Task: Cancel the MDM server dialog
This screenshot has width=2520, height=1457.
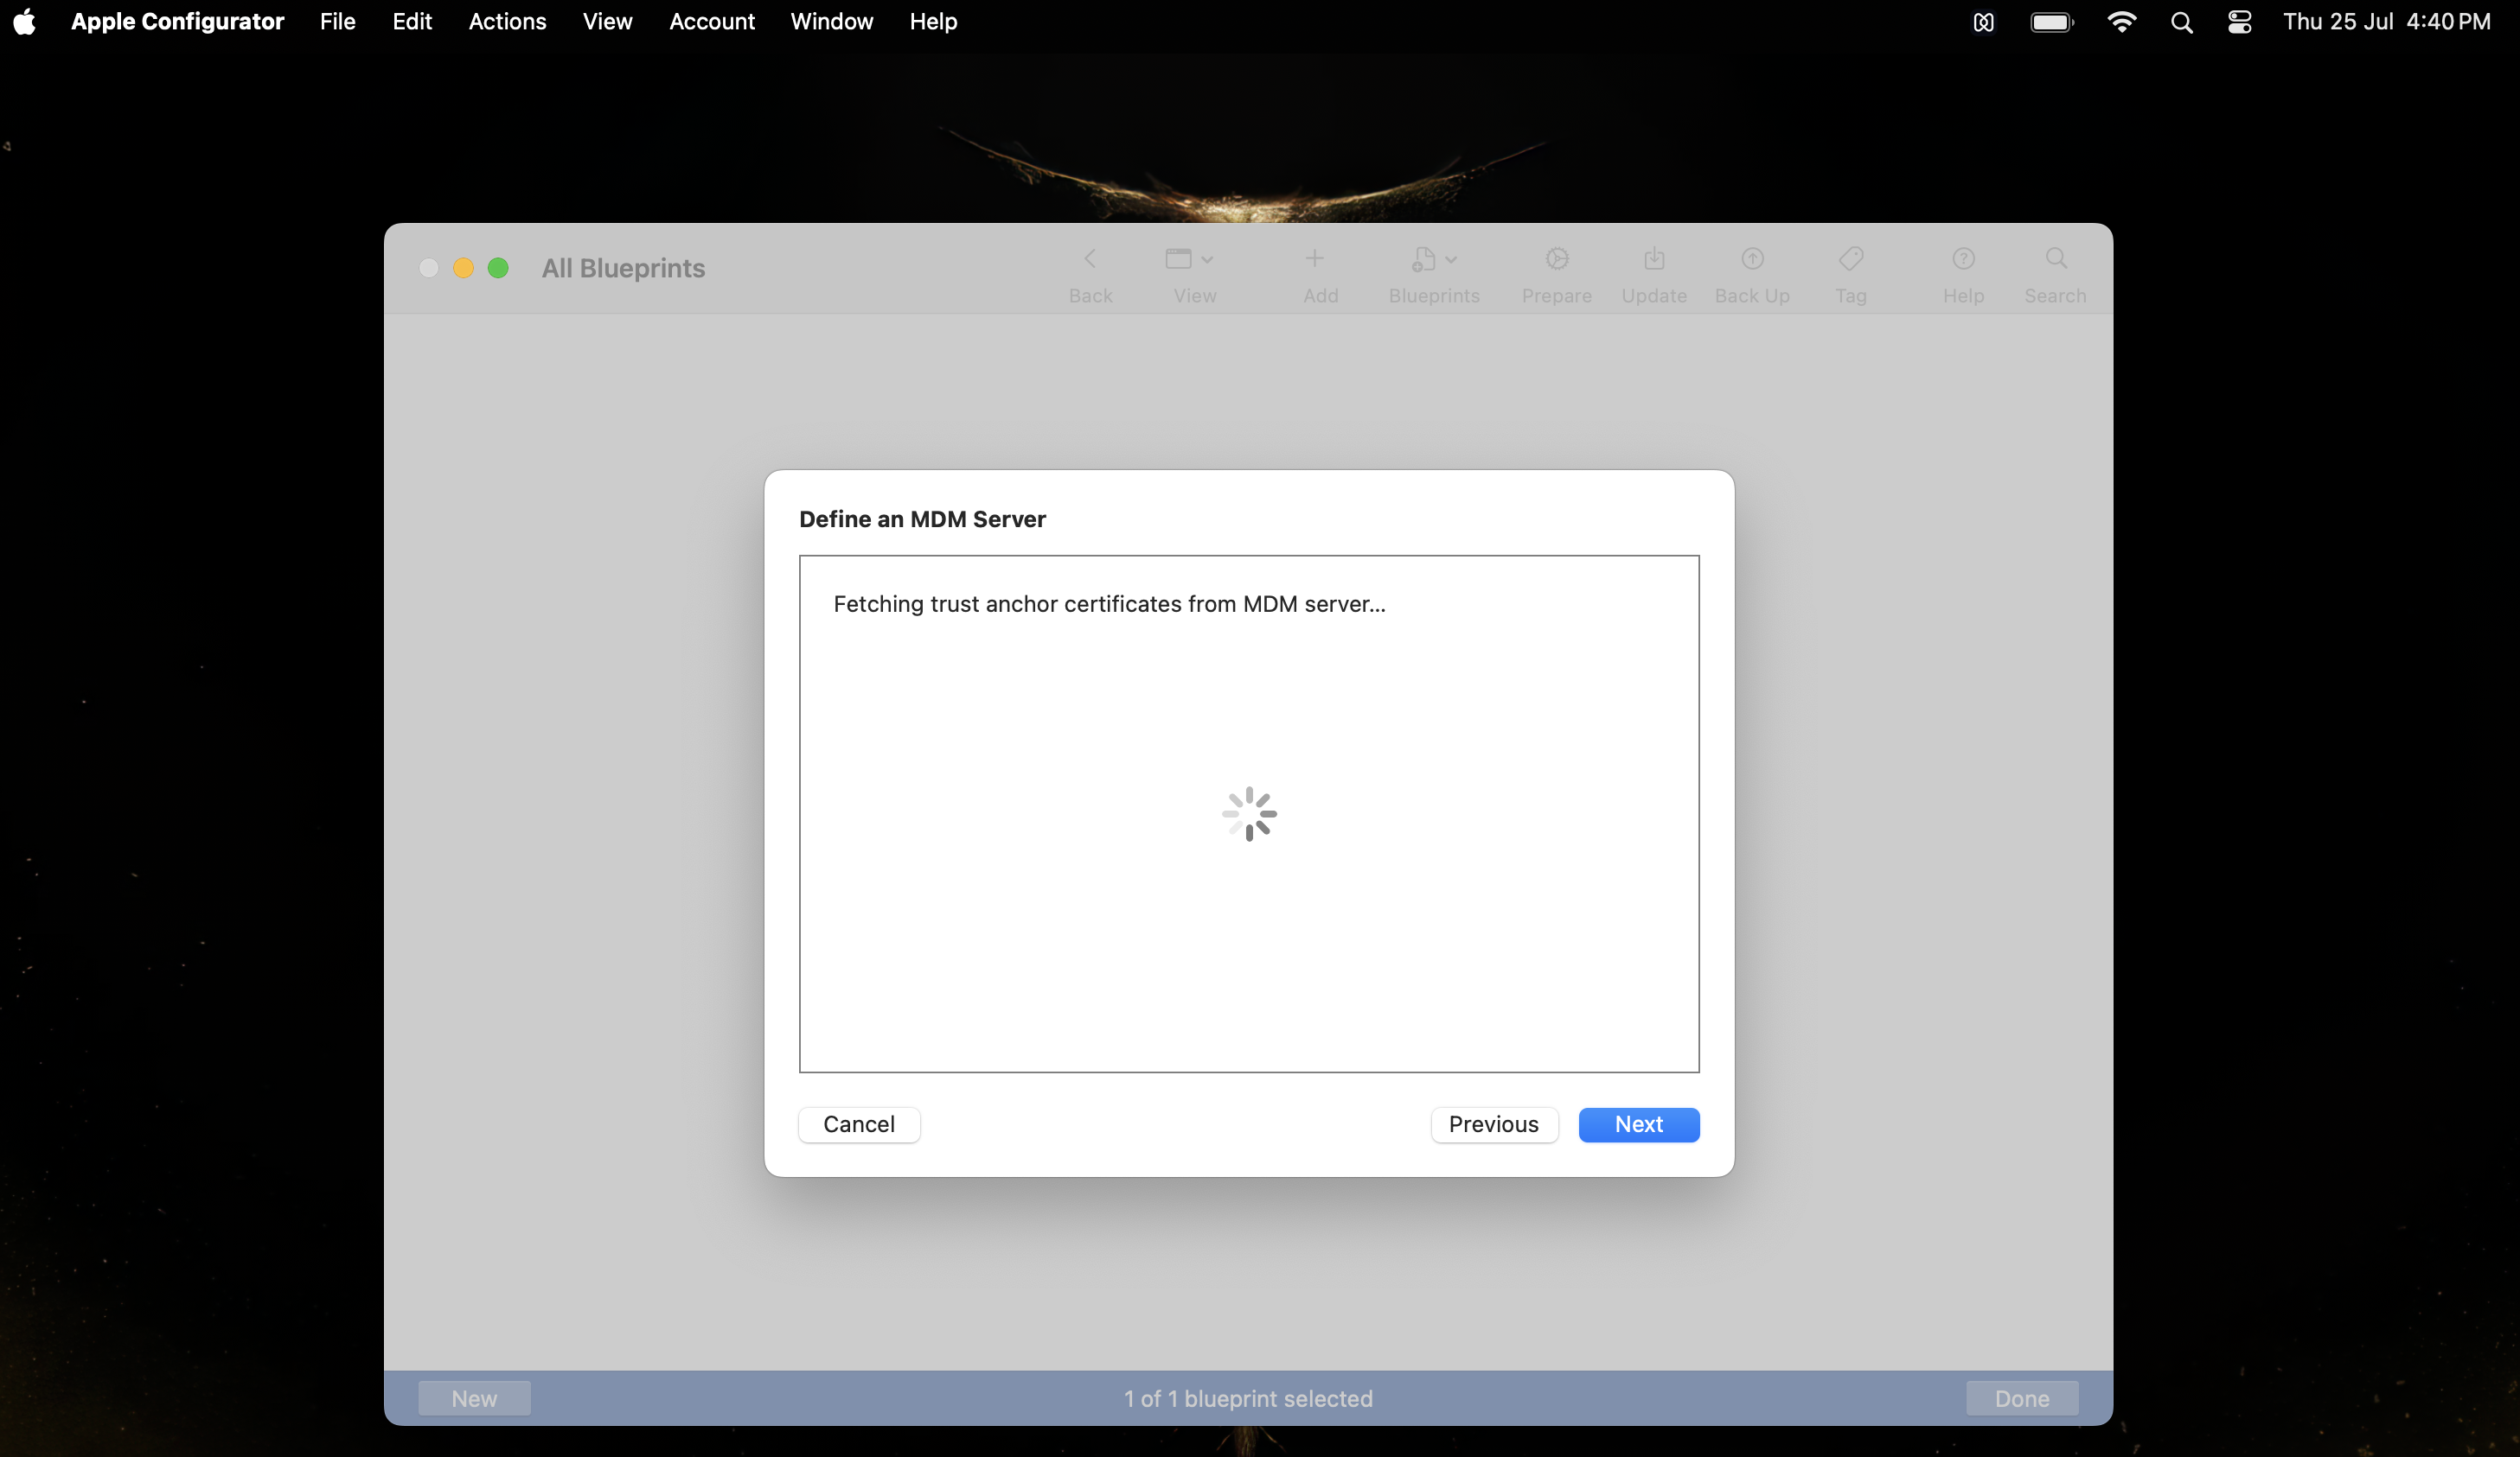Action: click(859, 1124)
